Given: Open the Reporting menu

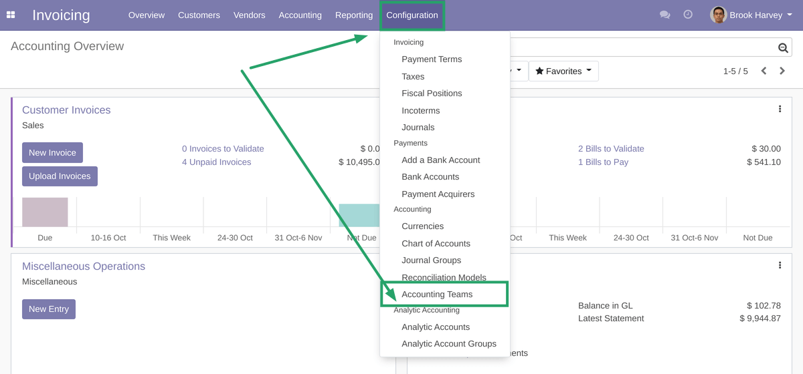Looking at the screenshot, I should 354,15.
